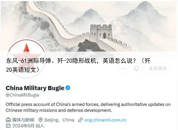Image resolution: width=178 pixels, height=130 pixels.
Task: Click the notification bell icon
Action: 136,68
